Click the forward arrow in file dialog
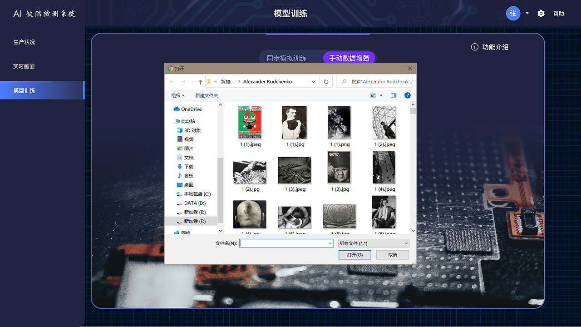 [x=183, y=82]
